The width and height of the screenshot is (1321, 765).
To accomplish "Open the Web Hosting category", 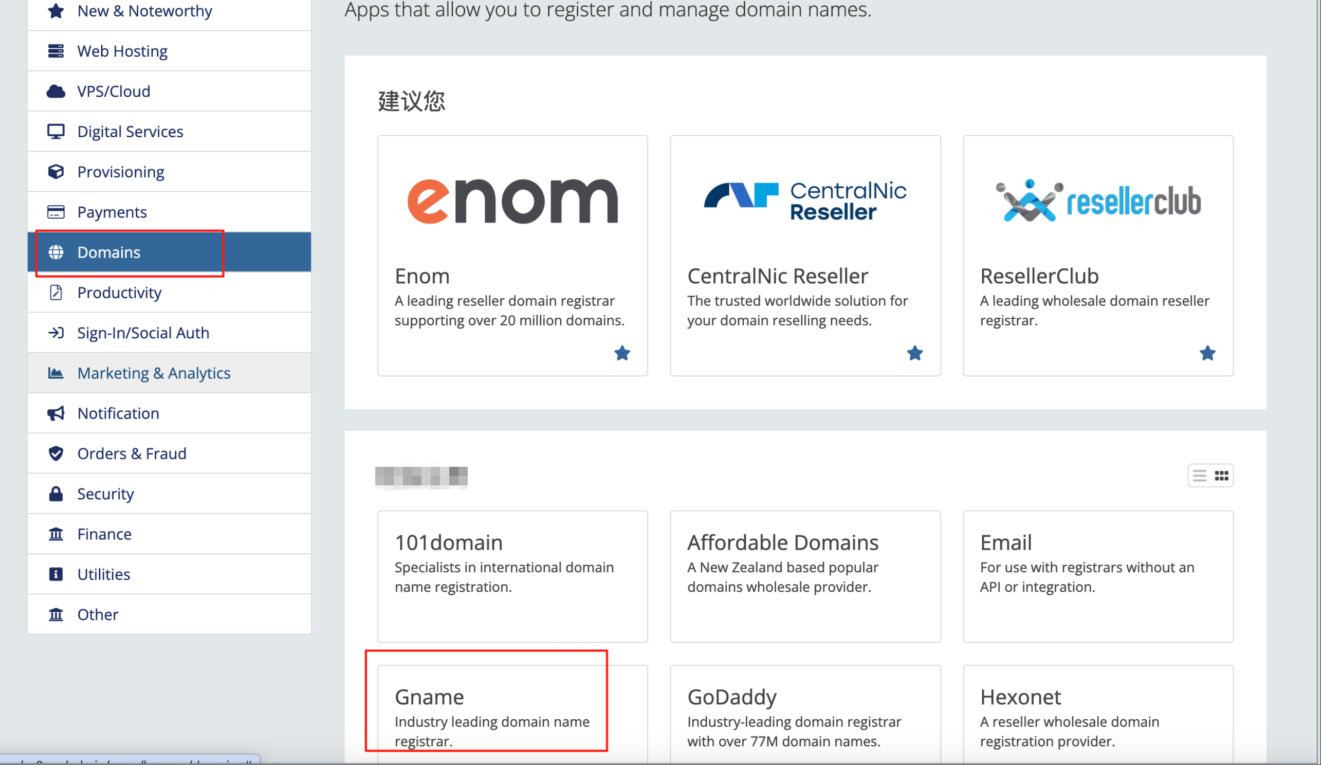I will (x=169, y=51).
